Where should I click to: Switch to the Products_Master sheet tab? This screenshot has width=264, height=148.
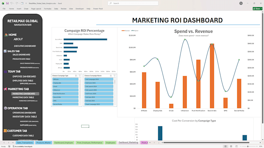coord(43,143)
